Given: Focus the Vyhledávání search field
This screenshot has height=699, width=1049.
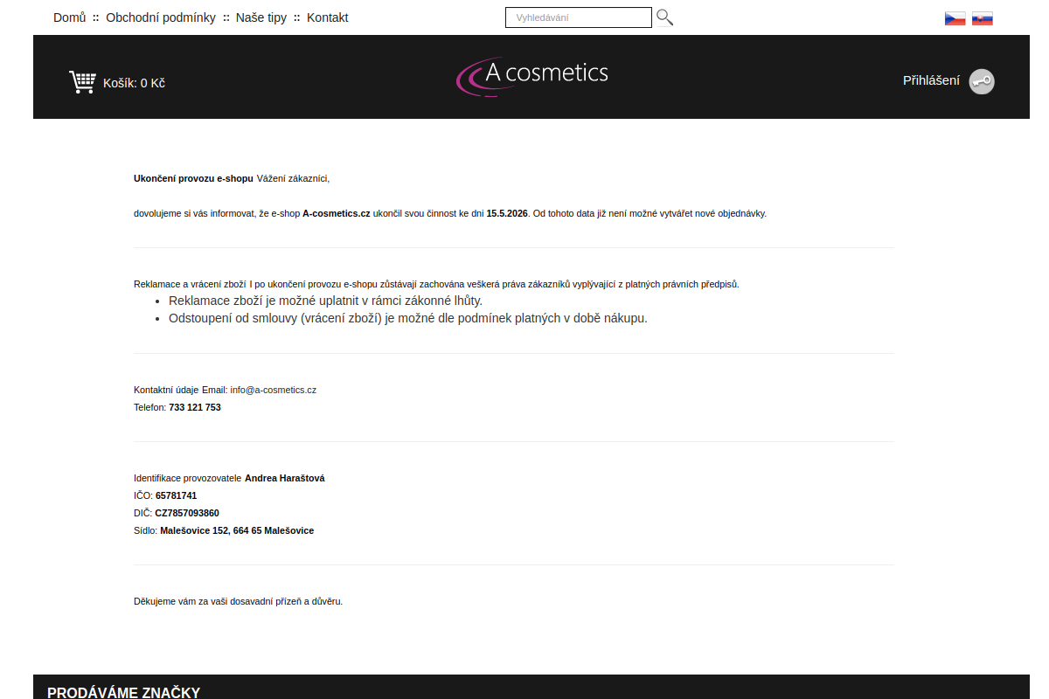Looking at the screenshot, I should tap(579, 17).
